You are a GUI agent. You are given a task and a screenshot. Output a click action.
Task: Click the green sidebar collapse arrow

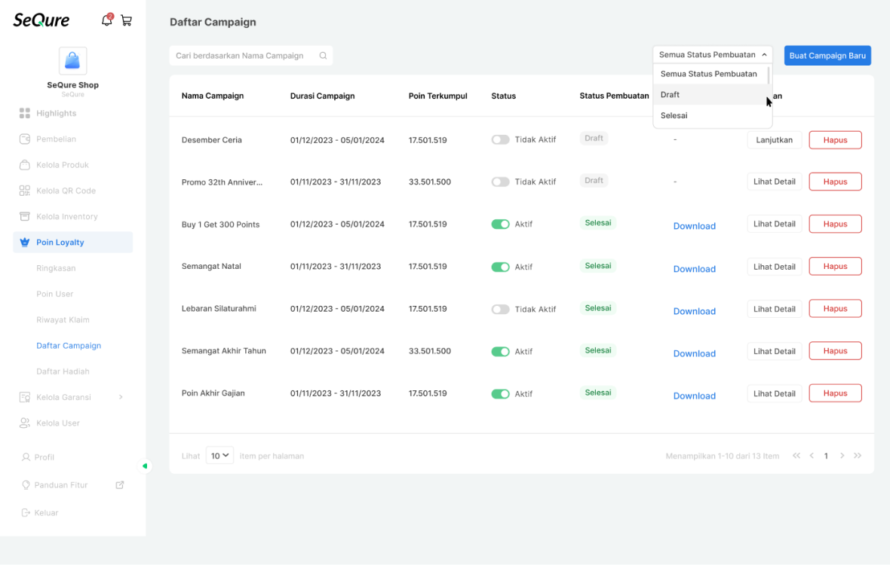pyautogui.click(x=145, y=466)
